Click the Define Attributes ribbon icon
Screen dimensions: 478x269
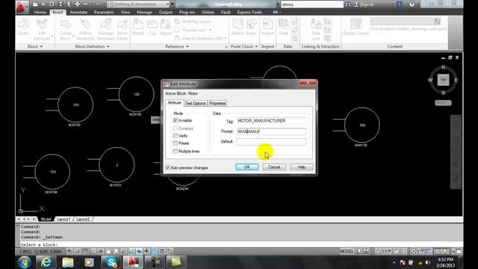85,24
